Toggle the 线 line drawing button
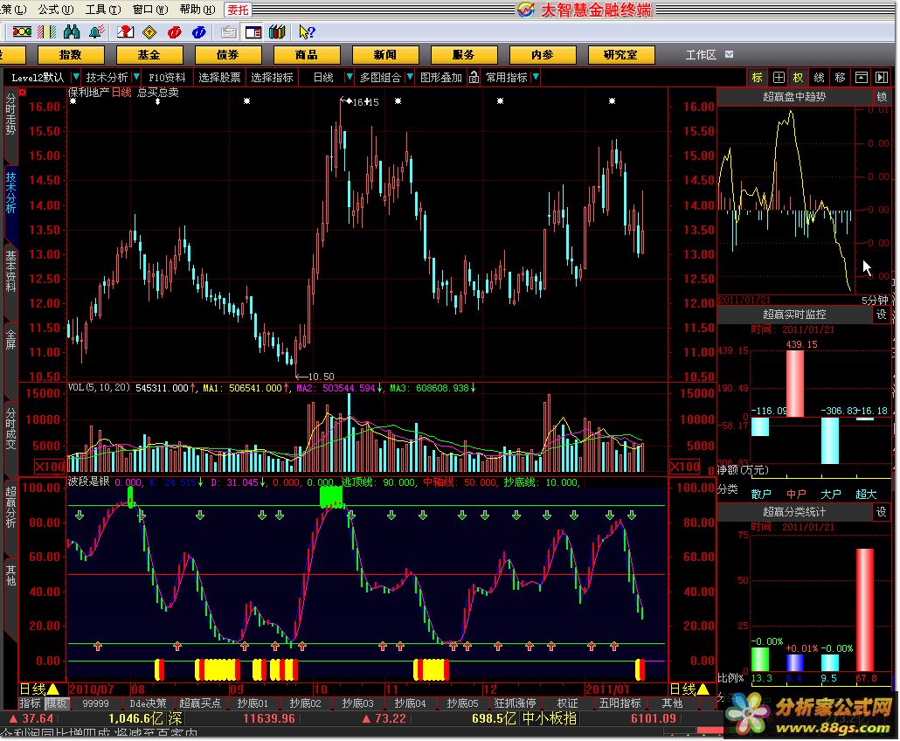This screenshot has width=900, height=741. click(820, 77)
